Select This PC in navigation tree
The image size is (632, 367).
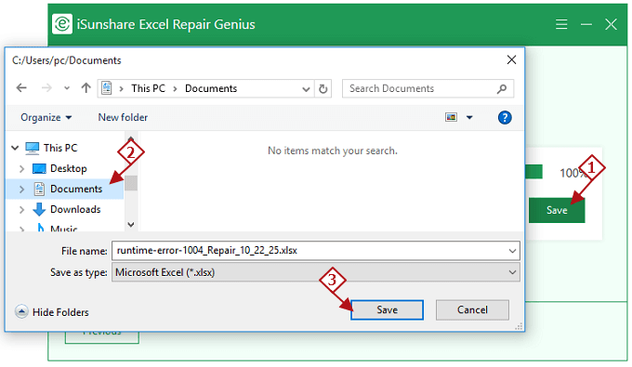pyautogui.click(x=60, y=148)
